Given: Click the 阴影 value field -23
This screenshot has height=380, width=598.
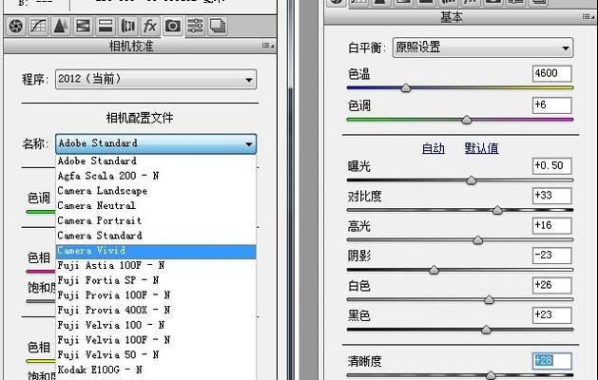Looking at the screenshot, I should pos(551,256).
